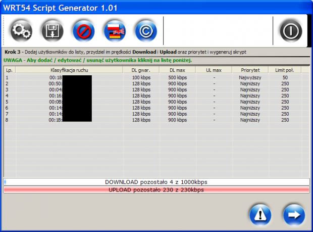Select user row number 7
Viewport: 313px width, 232px height.
click(156, 114)
